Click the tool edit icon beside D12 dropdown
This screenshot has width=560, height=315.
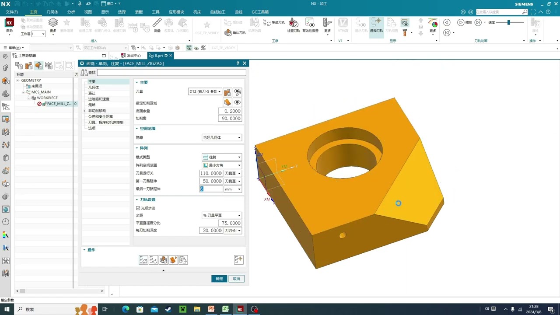pyautogui.click(x=227, y=92)
